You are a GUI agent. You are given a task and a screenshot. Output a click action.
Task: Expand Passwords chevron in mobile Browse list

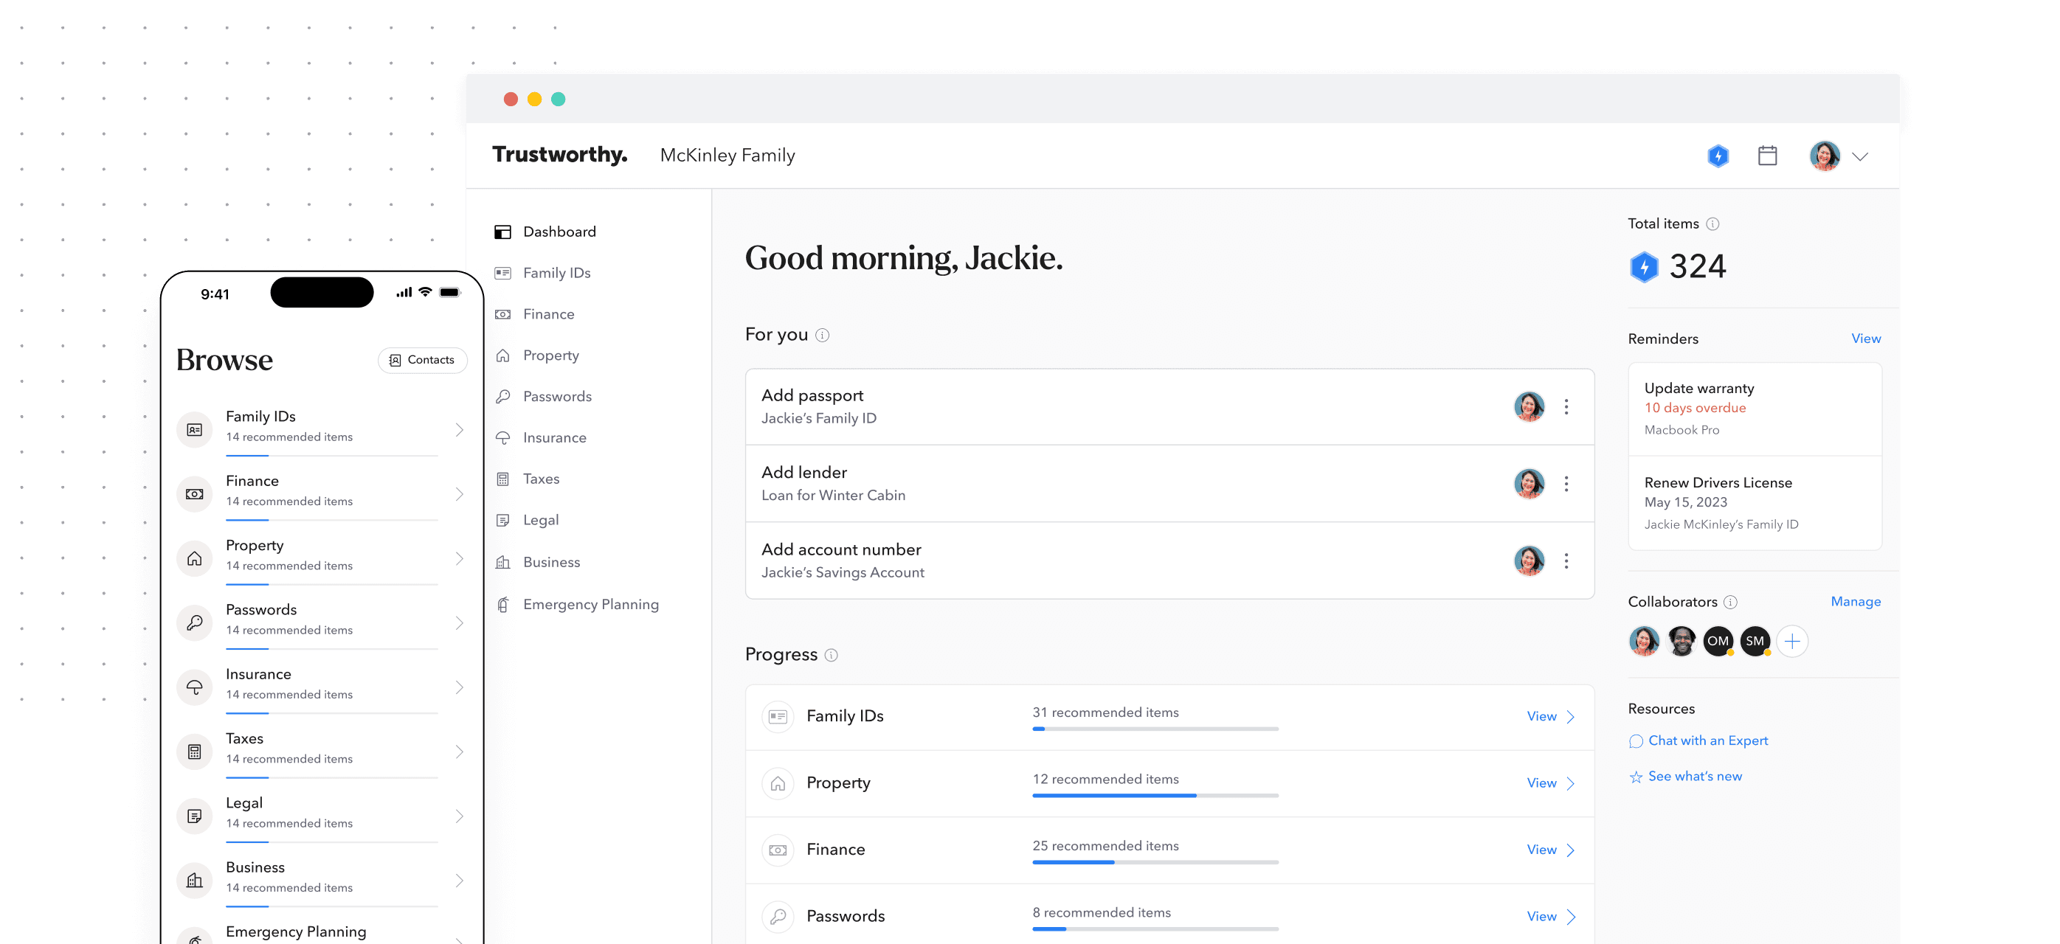click(x=459, y=622)
